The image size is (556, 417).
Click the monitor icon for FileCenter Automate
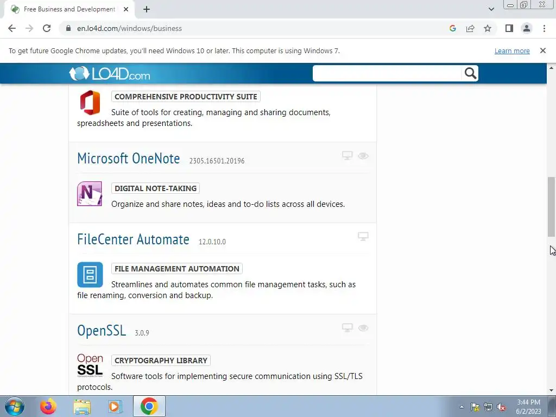click(x=363, y=237)
